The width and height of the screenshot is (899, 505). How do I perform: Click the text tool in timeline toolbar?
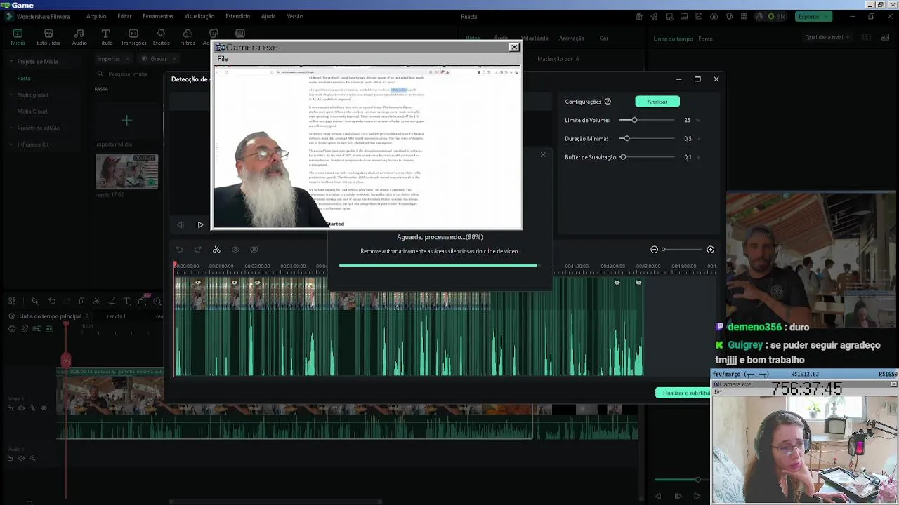click(x=126, y=302)
